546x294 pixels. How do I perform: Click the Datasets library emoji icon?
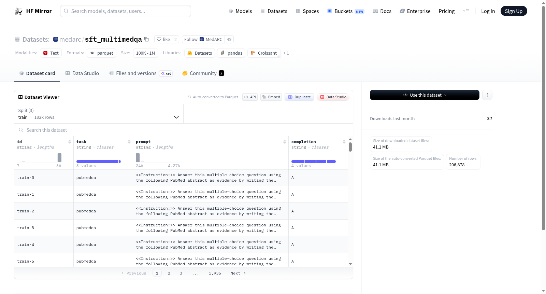(190, 53)
